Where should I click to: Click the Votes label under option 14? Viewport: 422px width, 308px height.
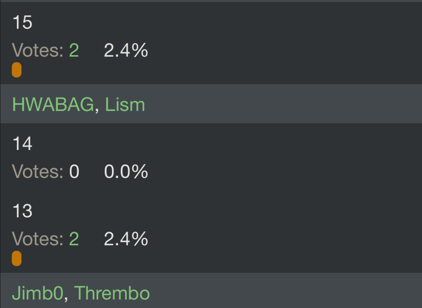click(x=38, y=172)
